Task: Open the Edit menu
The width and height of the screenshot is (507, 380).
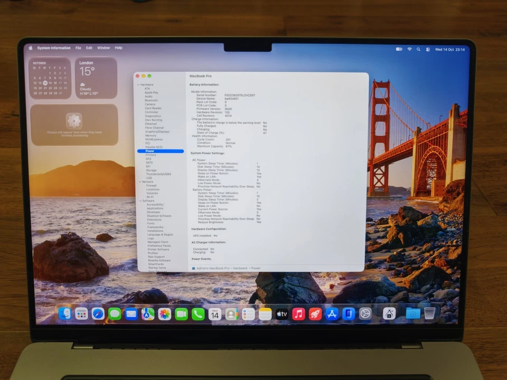Action: (x=89, y=48)
